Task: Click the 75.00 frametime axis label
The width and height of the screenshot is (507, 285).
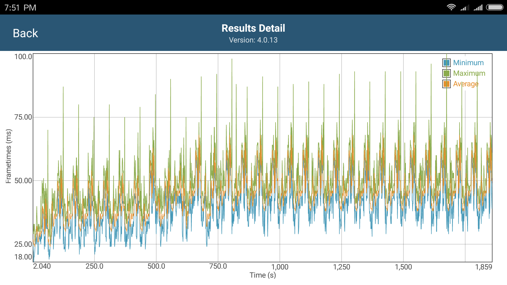Action: [23, 117]
